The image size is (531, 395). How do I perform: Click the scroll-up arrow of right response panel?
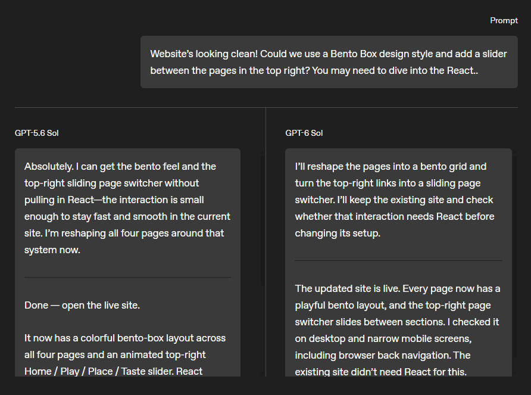515,153
